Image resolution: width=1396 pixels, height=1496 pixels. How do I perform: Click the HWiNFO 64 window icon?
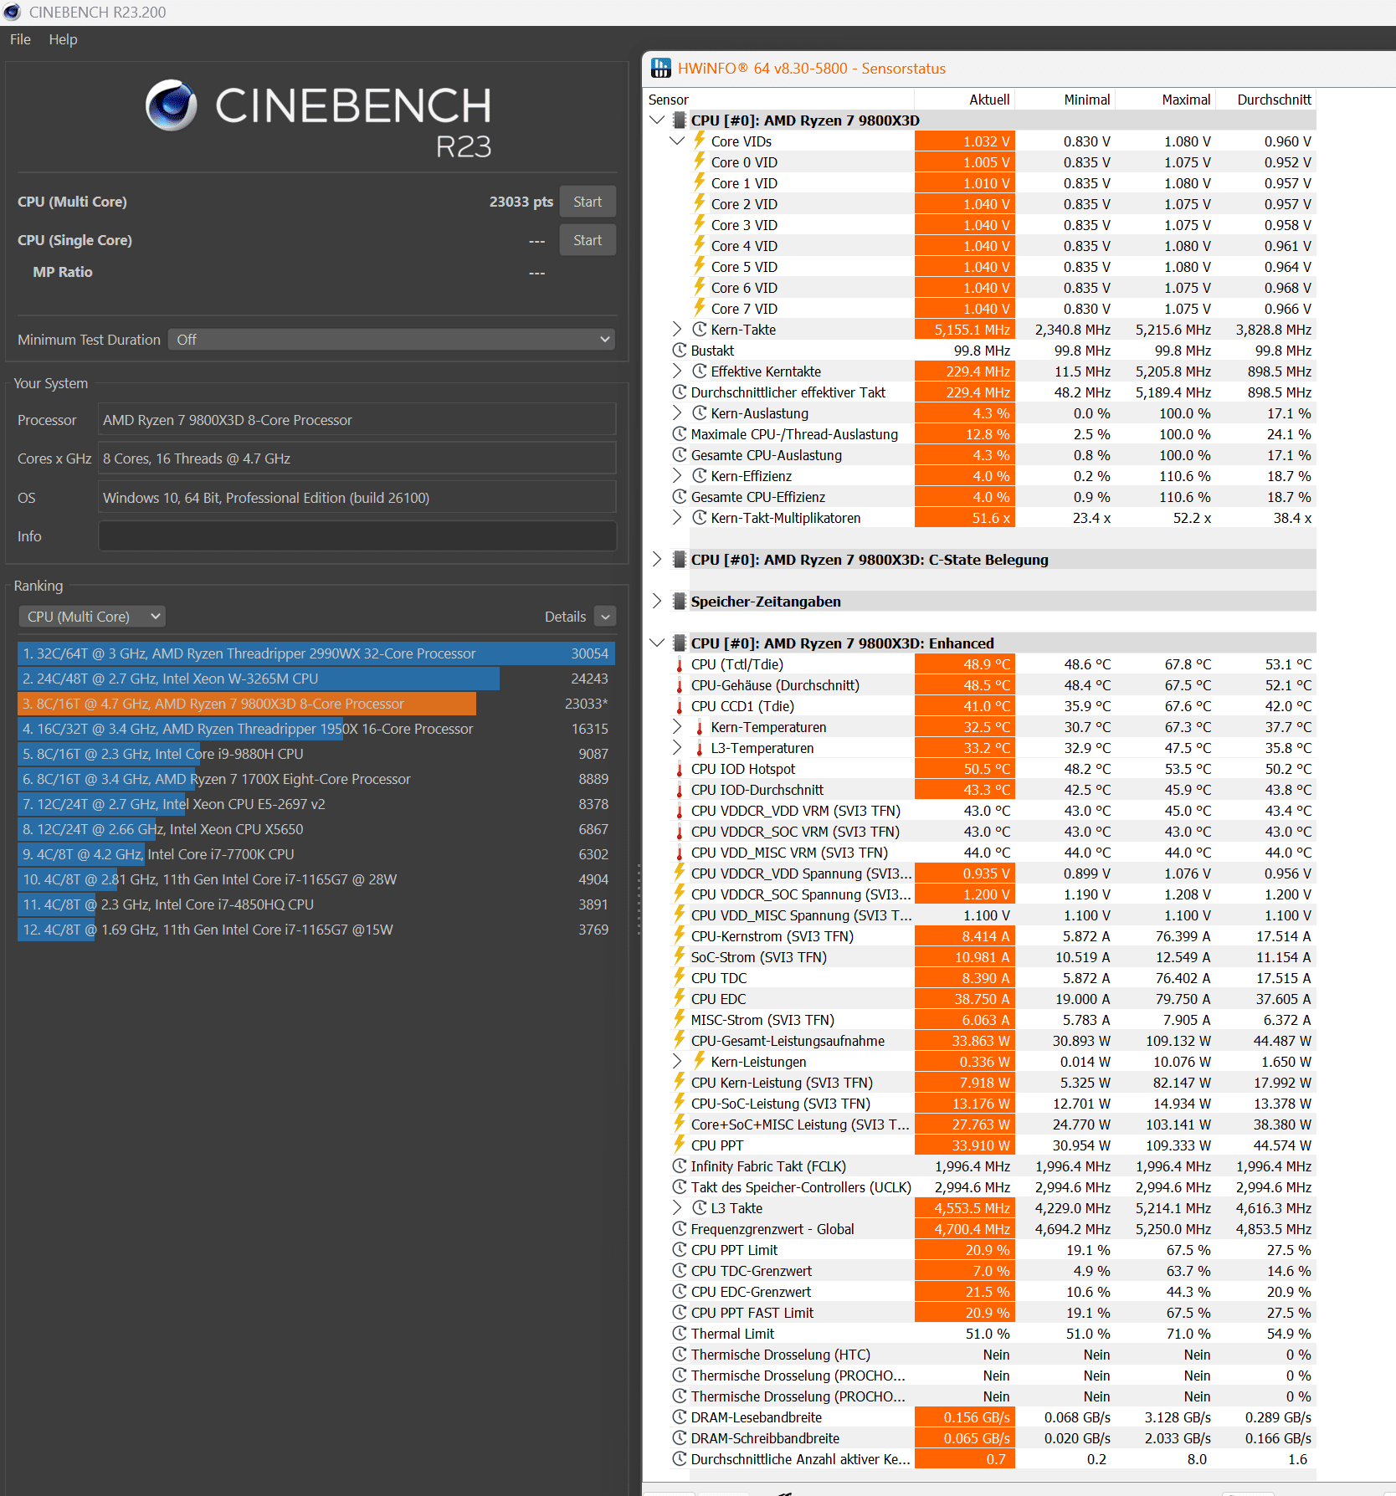click(661, 68)
